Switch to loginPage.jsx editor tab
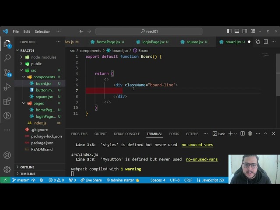The height and width of the screenshot is (210, 280). [154, 42]
